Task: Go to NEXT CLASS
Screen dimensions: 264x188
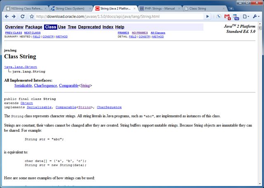Action: click(x=32, y=33)
